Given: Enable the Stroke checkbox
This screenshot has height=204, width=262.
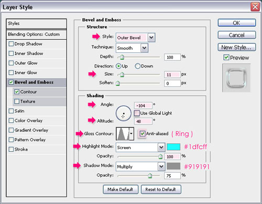Looking at the screenshot, I should pyautogui.click(x=11, y=149).
